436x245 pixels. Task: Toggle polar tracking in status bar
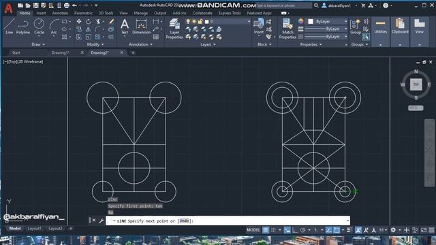coord(302,230)
